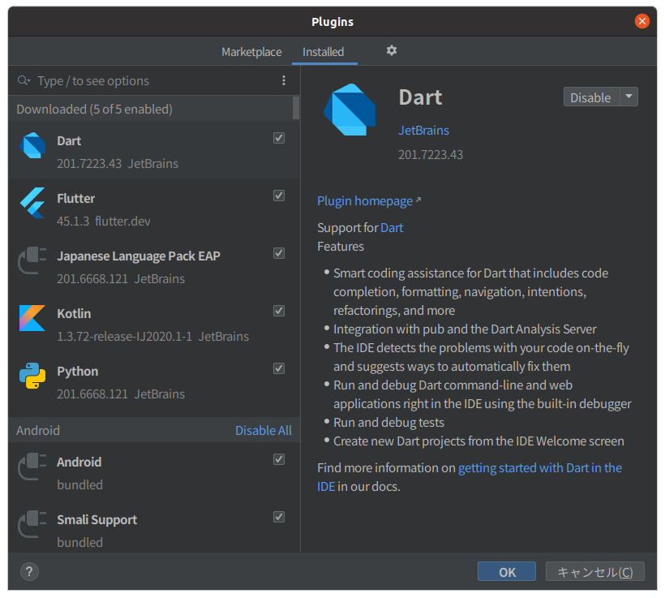665x598 pixels.
Task: Click the Downloaded (5 of 5 enabled) header
Action: click(94, 109)
